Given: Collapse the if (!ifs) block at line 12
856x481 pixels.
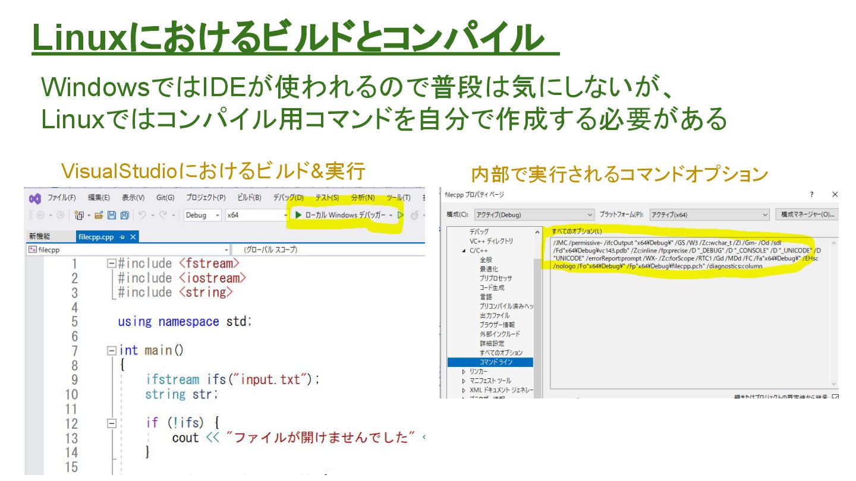Looking at the screenshot, I should [111, 423].
